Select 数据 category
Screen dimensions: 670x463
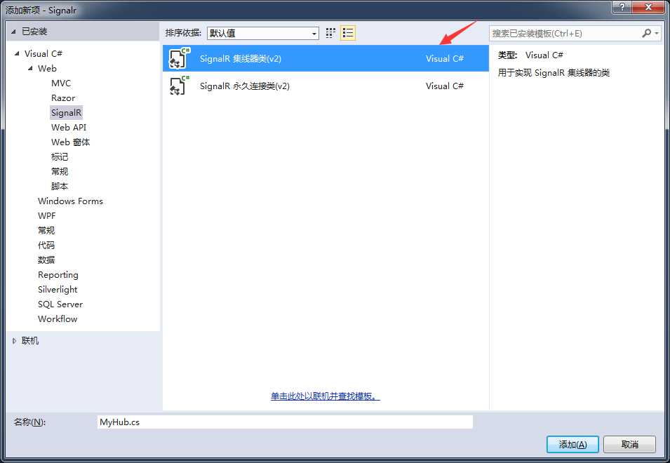46,260
